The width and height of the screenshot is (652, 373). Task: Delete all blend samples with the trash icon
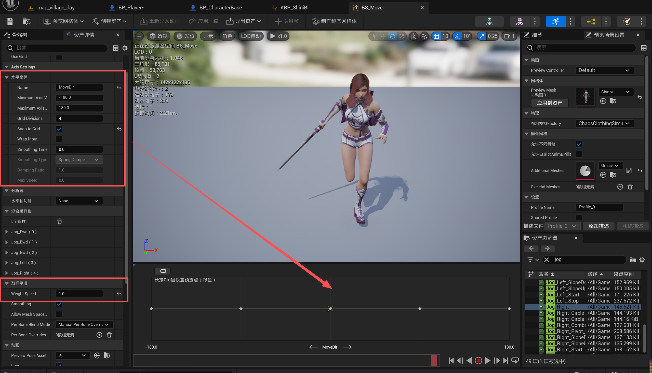pos(60,221)
